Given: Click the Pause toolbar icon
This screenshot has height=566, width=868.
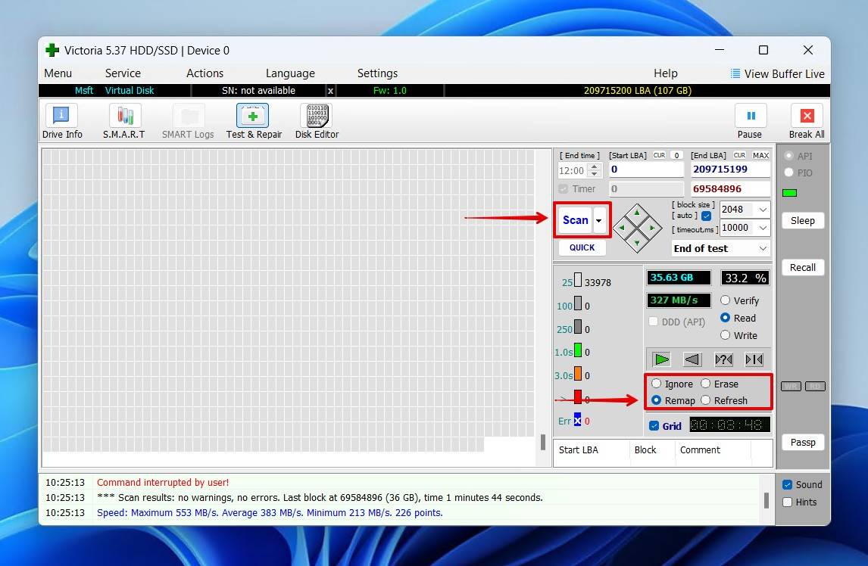Looking at the screenshot, I should coord(751,116).
